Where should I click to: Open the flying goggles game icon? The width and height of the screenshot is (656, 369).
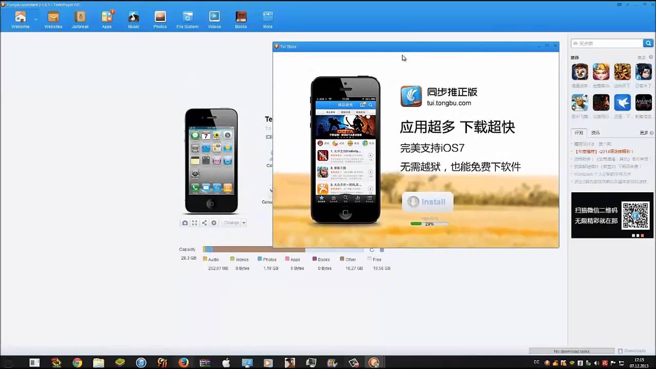[580, 102]
